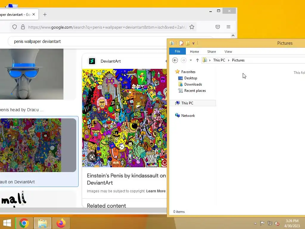Select Favorites in the navigation pane
This screenshot has height=229, width=305.
pyautogui.click(x=188, y=72)
